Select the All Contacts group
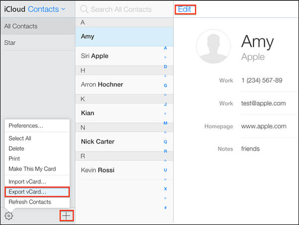This screenshot has height=225, width=299. 38,26
